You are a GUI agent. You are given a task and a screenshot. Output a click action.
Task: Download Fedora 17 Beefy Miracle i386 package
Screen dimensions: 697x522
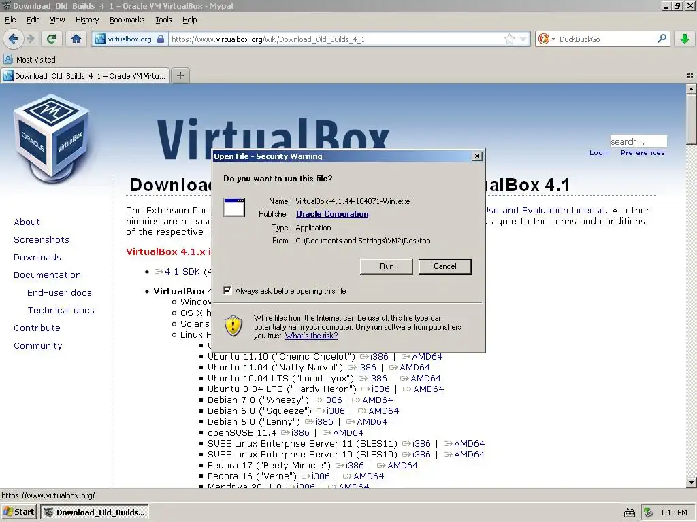tap(349, 465)
